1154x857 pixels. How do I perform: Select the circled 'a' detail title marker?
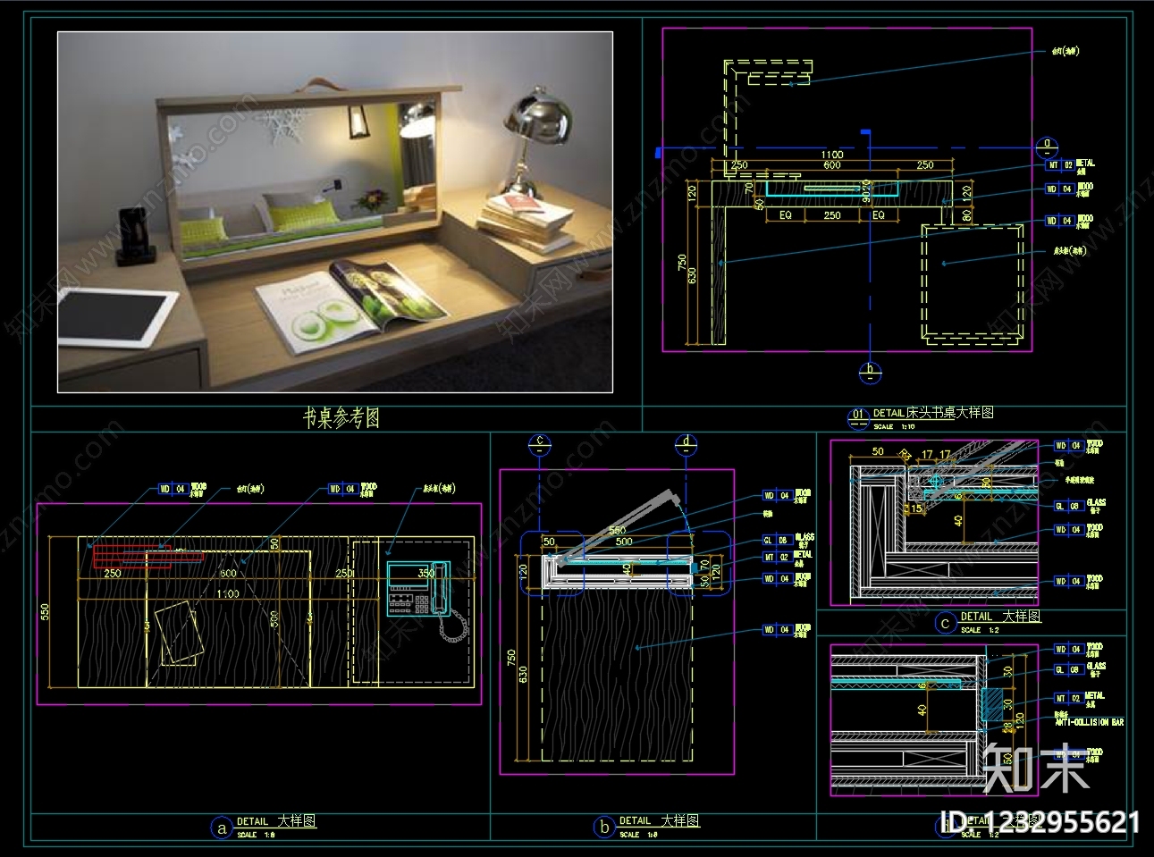[x=221, y=828]
